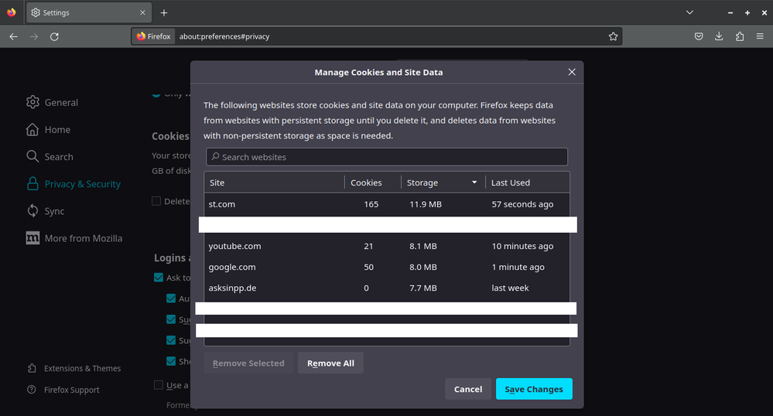The width and height of the screenshot is (773, 416).
Task: Toggle the Delete cookies checkbox behind dialog
Action: [x=156, y=201]
